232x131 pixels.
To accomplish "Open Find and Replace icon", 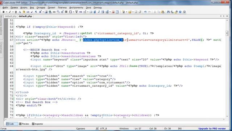I will (x=172, y=12).
